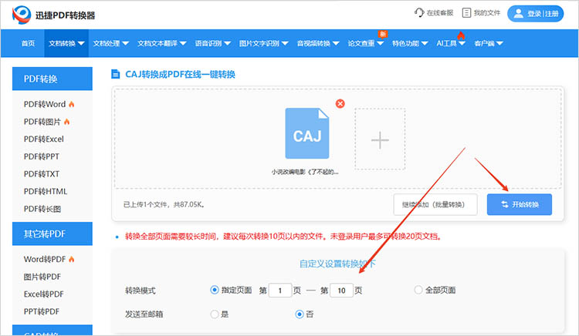Viewport: 579px width, 336px height.
Task: Open the AI工具 menu
Action: (x=451, y=43)
